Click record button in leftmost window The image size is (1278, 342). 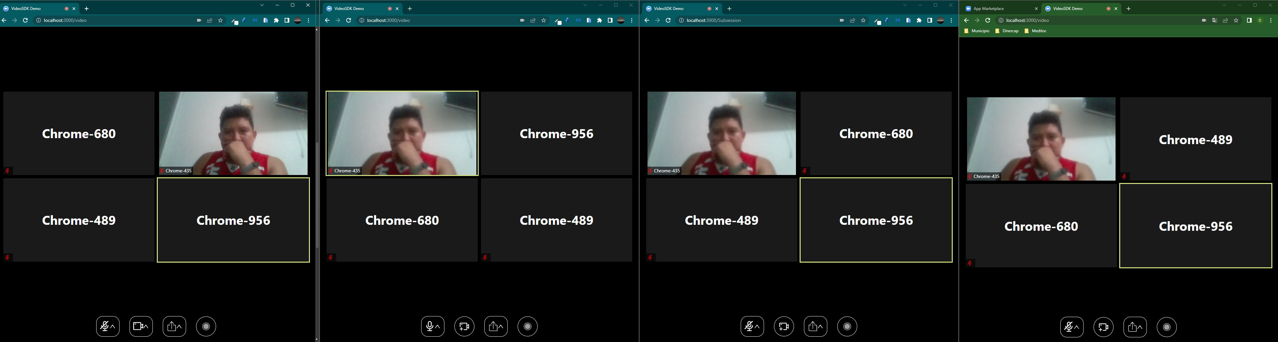(206, 327)
